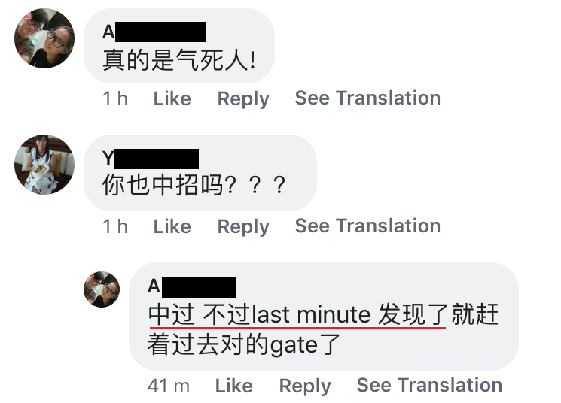See Translation for 真的是气死人!
This screenshot has height=403, width=561.
coord(367,98)
